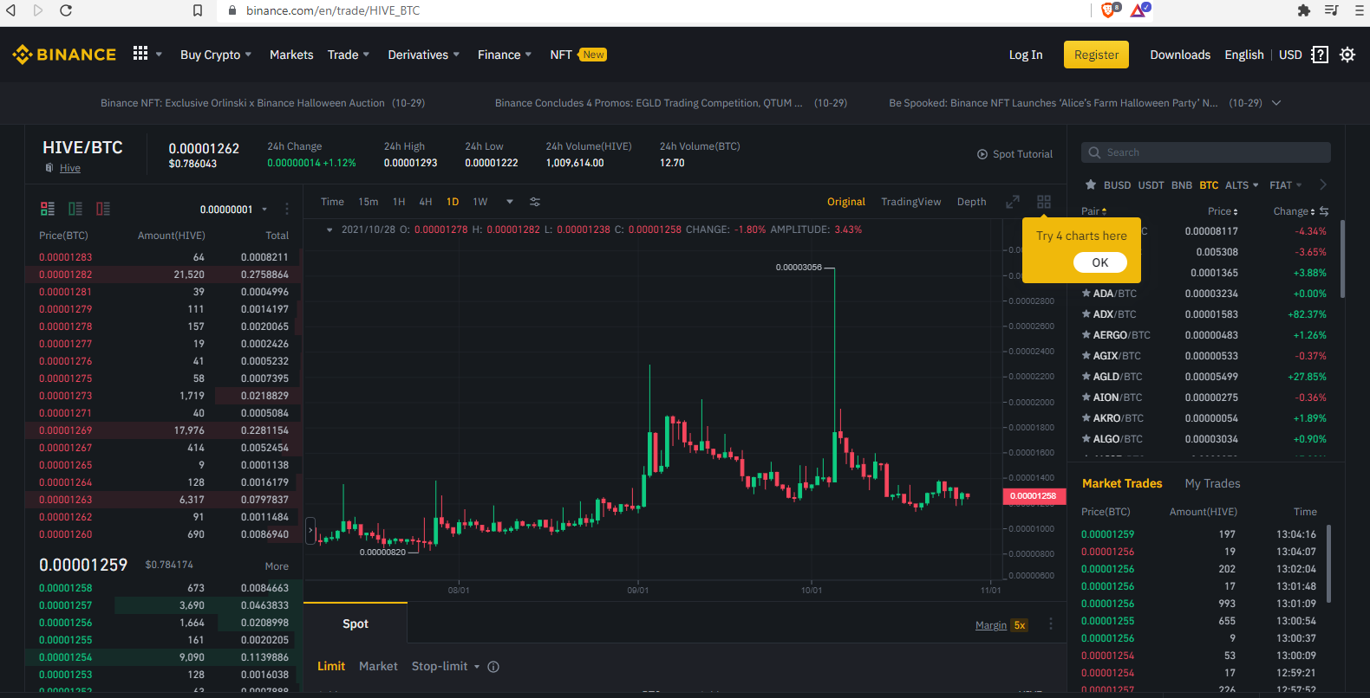
Task: Open FIAT market dropdown
Action: [1286, 185]
